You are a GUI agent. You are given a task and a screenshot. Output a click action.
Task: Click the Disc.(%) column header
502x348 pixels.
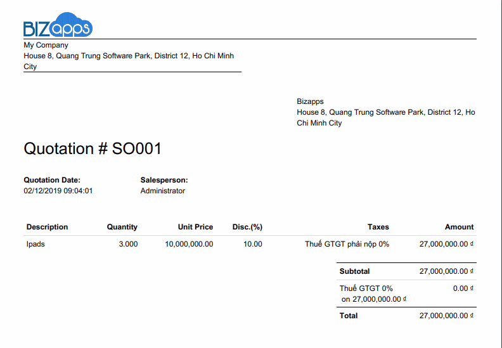coord(247,227)
